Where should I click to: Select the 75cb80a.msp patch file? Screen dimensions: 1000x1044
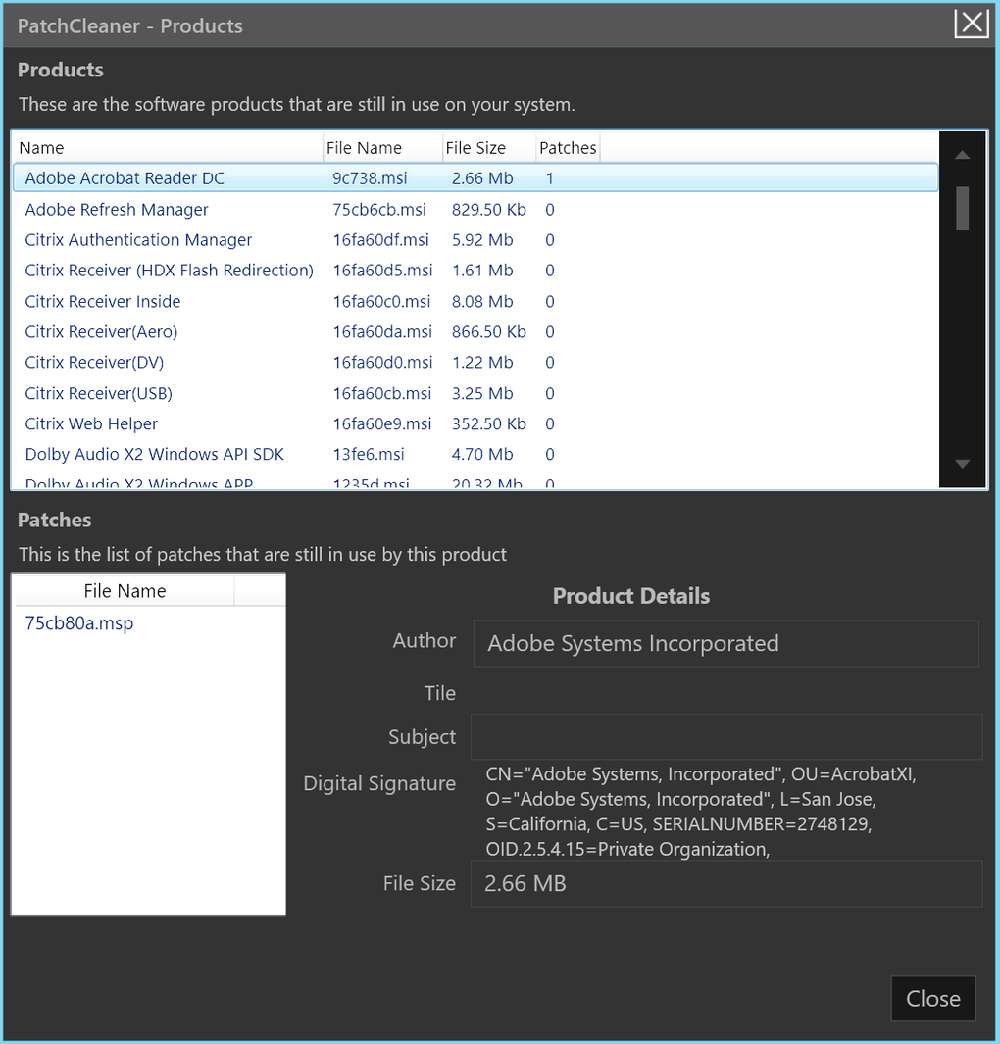pyautogui.click(x=79, y=623)
